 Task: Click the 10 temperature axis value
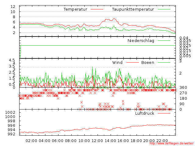tap(13, 12)
